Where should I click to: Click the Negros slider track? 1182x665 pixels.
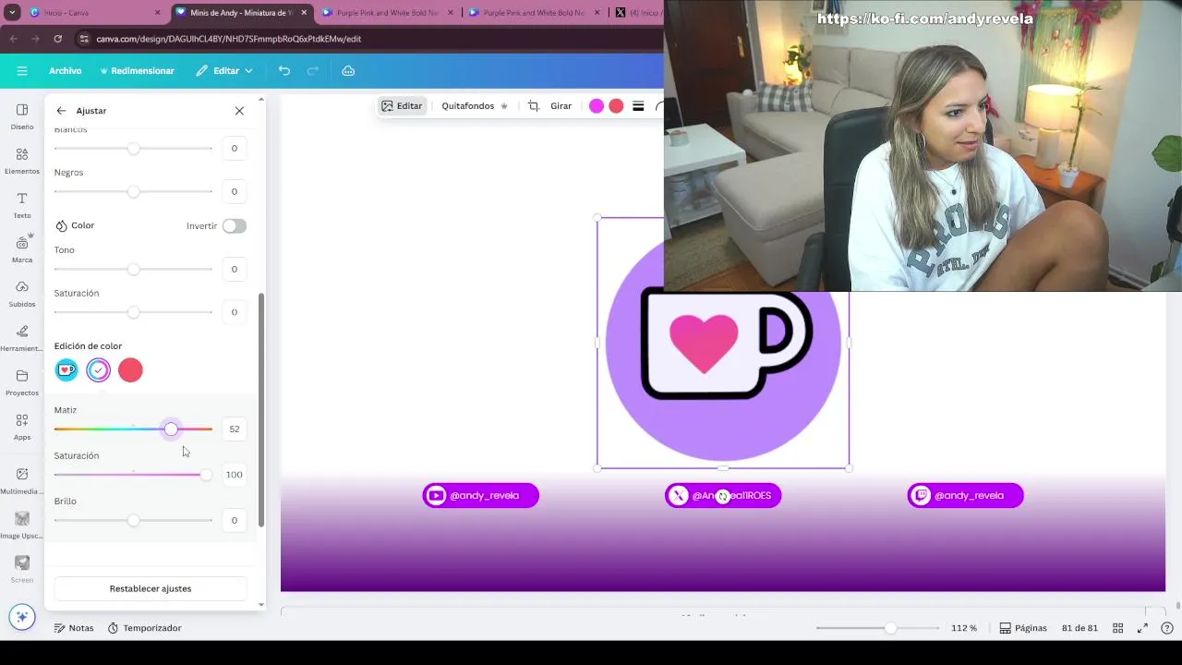point(133,191)
